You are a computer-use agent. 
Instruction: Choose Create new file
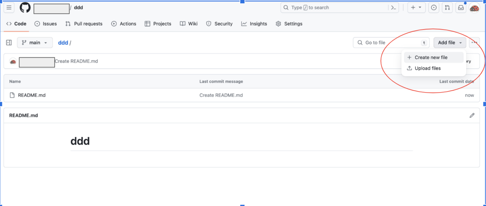pos(434,57)
